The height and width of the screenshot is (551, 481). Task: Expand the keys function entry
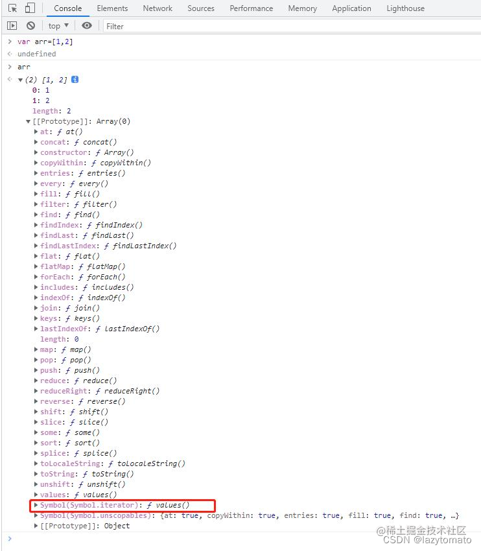pyautogui.click(x=36, y=318)
